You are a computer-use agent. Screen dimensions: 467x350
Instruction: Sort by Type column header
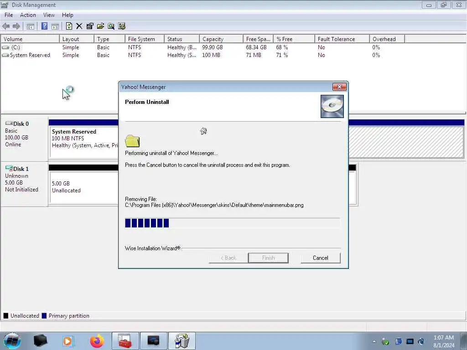coord(109,39)
